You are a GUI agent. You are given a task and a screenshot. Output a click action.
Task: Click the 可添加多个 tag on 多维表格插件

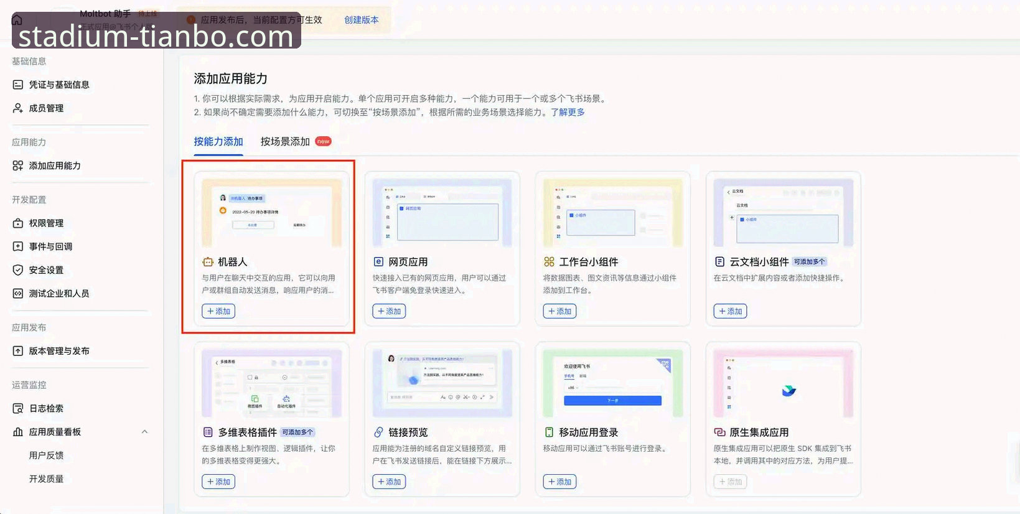click(x=298, y=432)
